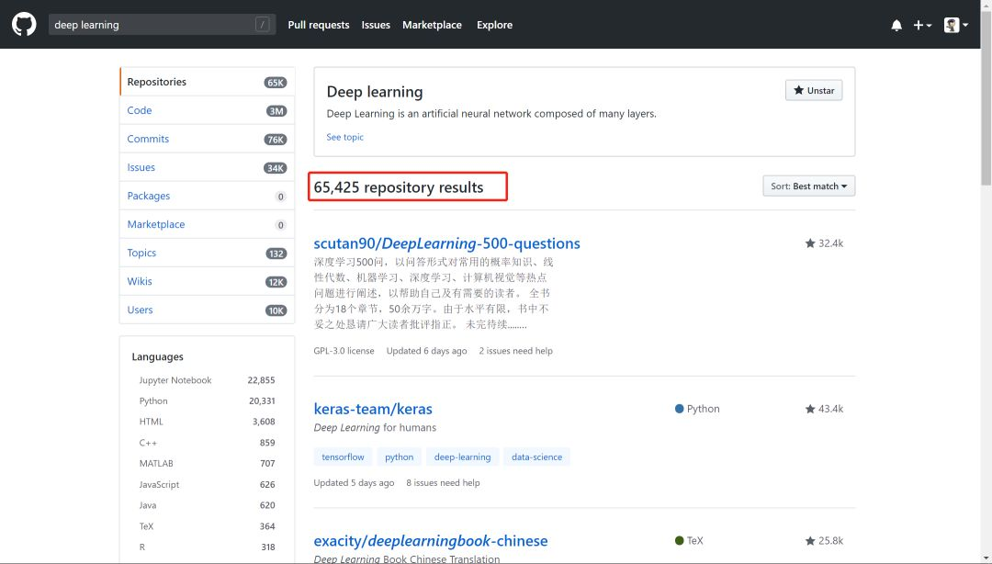Select the Commits results filter

[x=207, y=139]
